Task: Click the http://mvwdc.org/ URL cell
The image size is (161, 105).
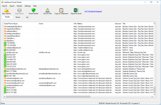Action: tap(80, 53)
